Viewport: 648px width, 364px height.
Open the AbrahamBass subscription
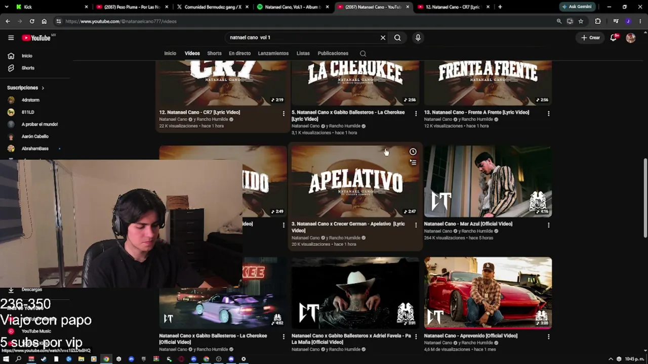(x=35, y=149)
